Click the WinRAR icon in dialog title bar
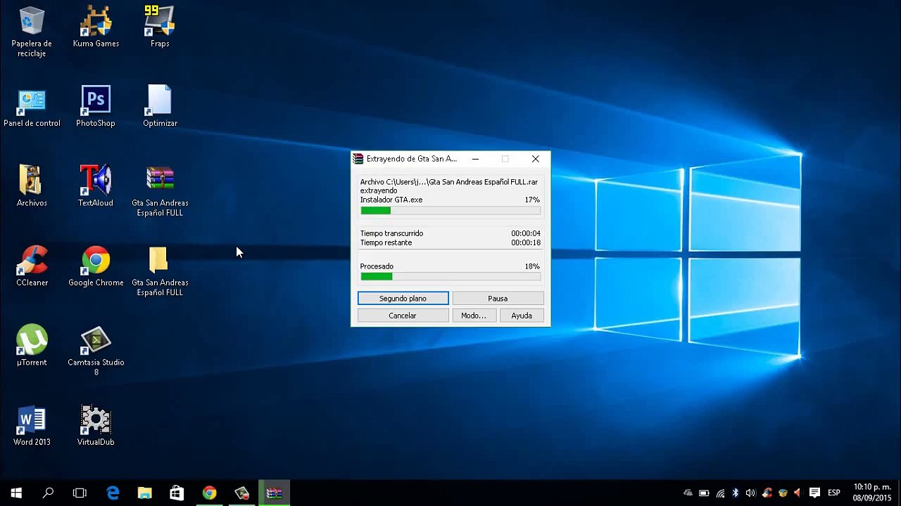This screenshot has width=901, height=506. [x=358, y=159]
